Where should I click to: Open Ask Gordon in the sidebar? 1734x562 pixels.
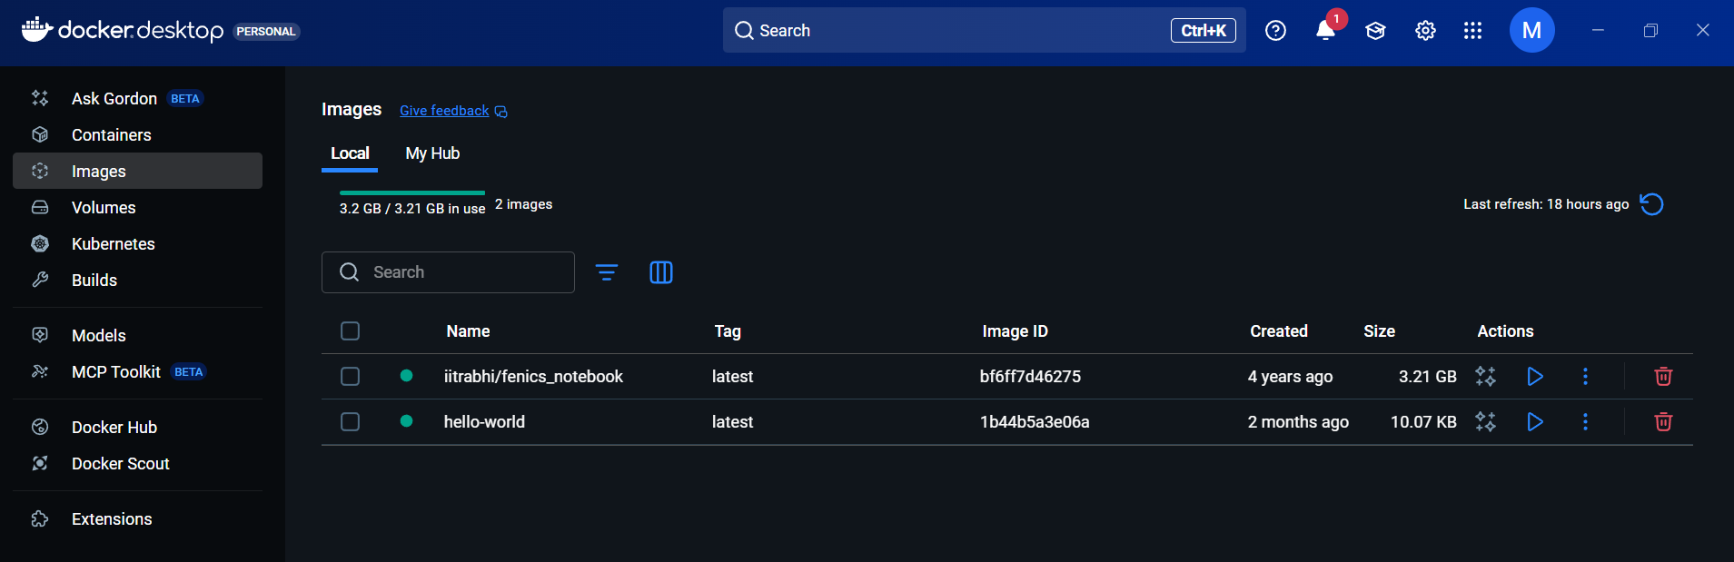click(x=137, y=98)
